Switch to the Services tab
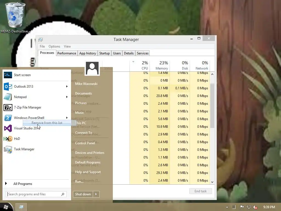This screenshot has width=281, height=211. [x=143, y=53]
